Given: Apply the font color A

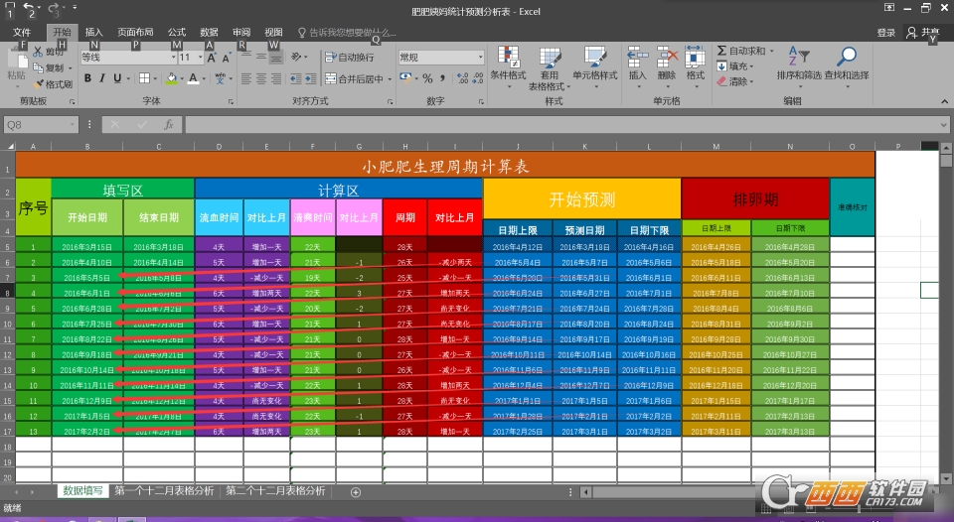Looking at the screenshot, I should tap(193, 77).
